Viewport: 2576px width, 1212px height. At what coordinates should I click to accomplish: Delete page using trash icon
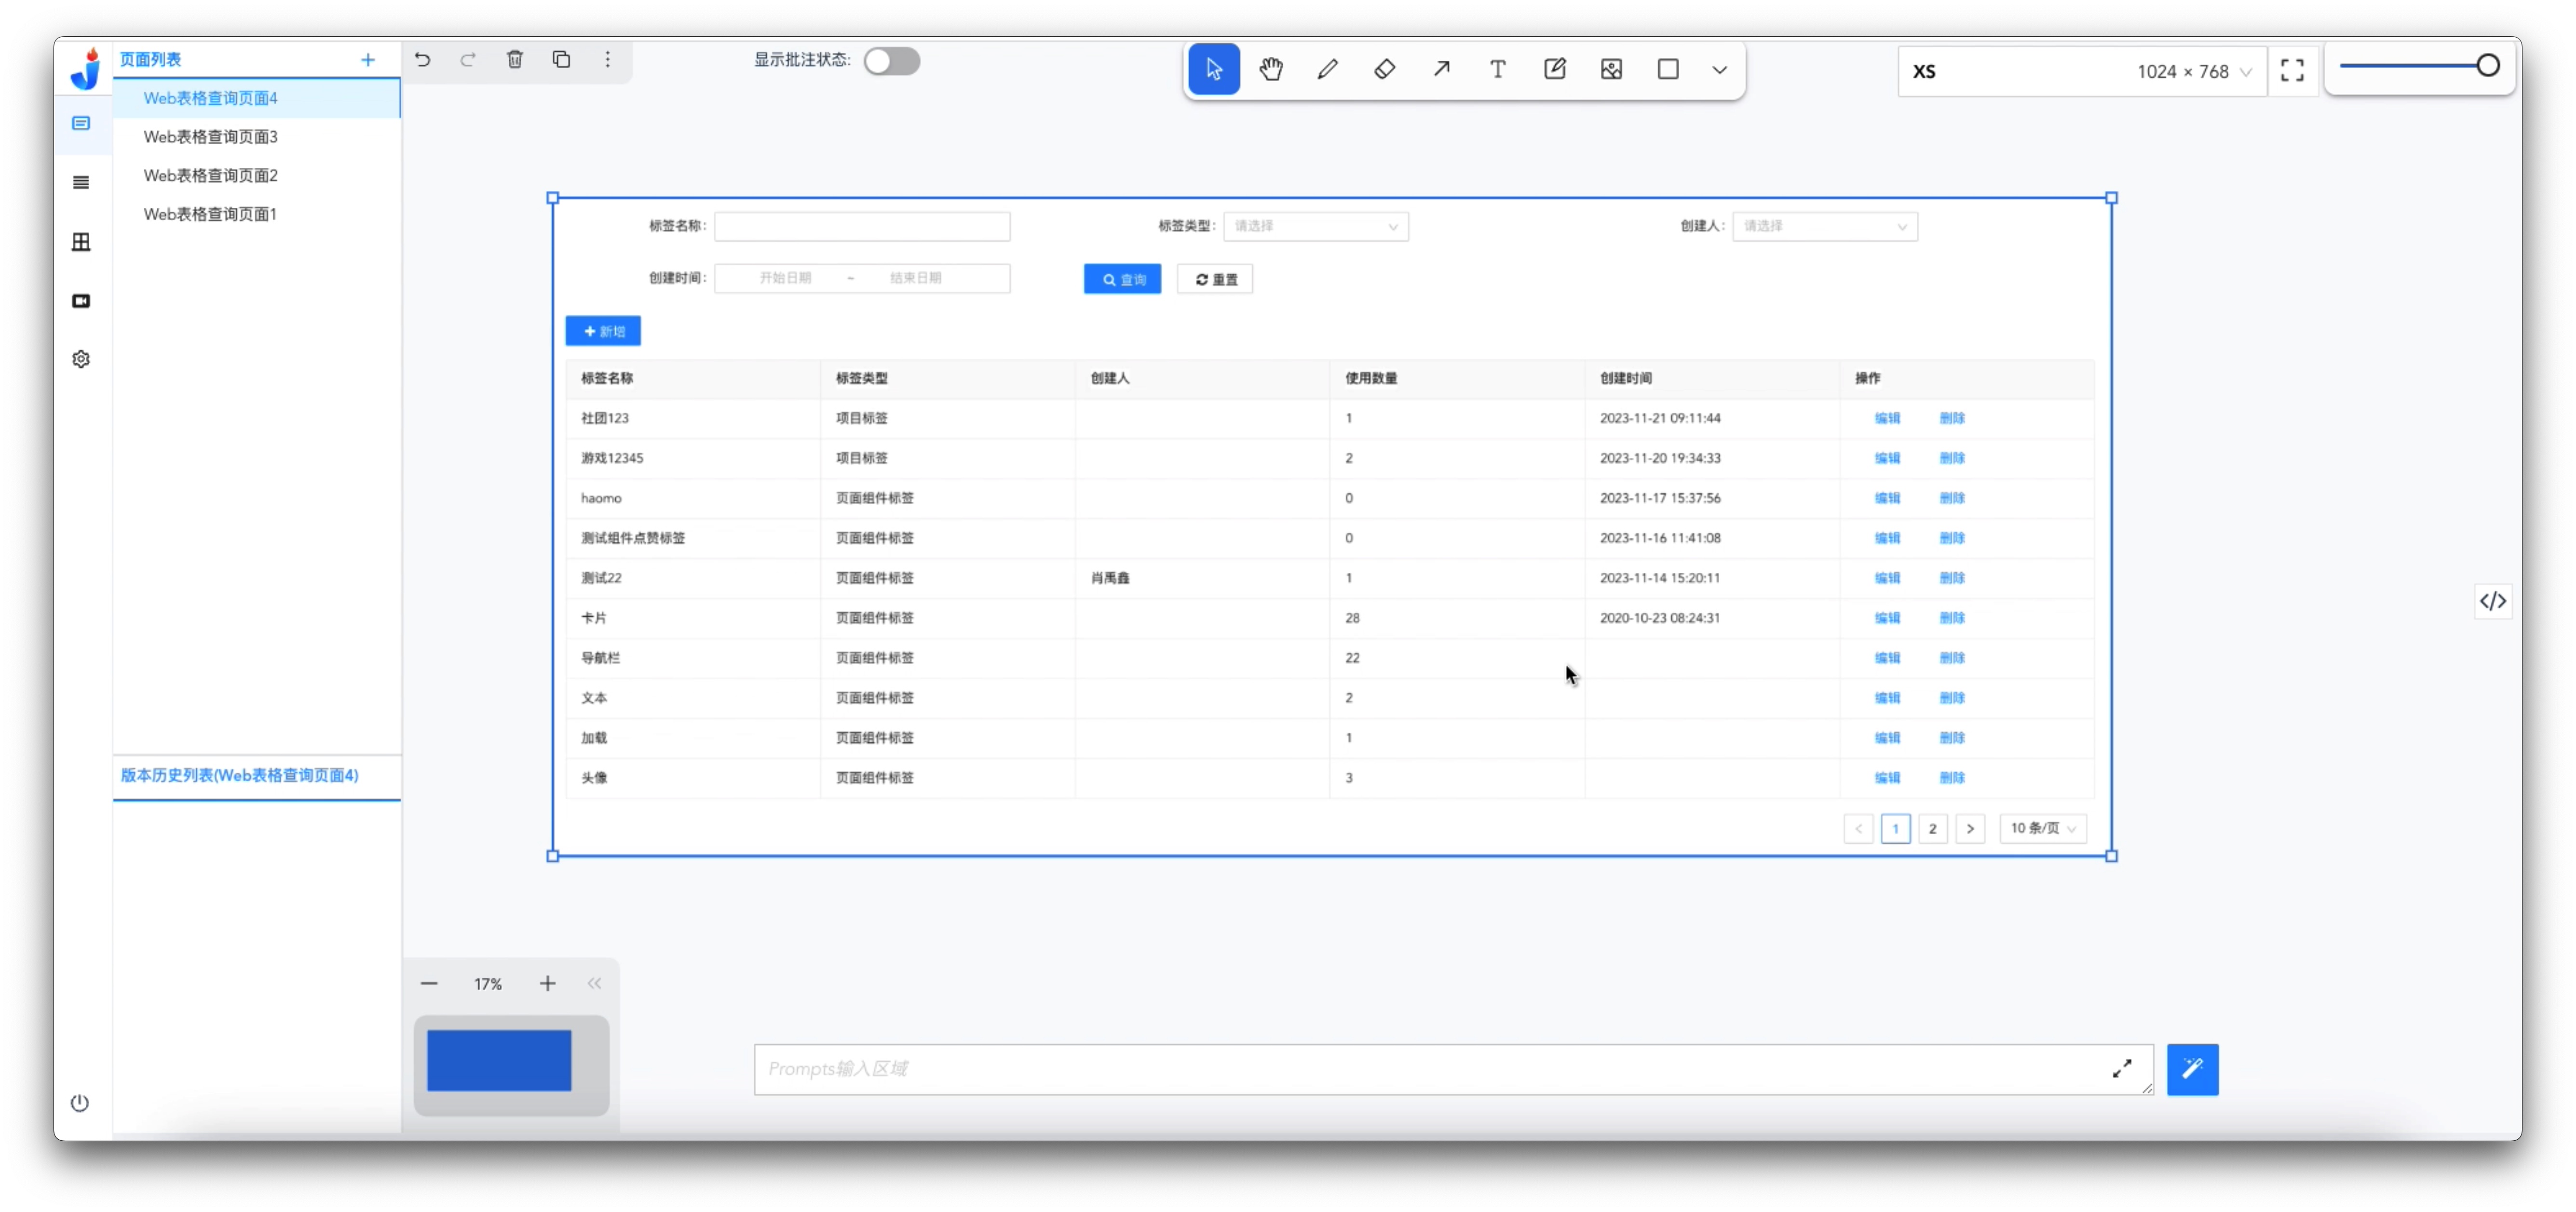(x=515, y=60)
